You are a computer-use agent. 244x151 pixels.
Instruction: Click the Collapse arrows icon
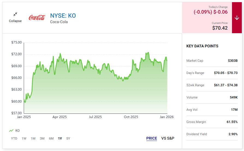click(15, 14)
